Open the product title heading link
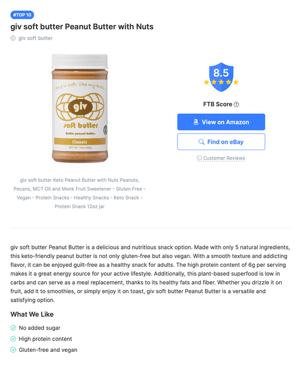299x365 pixels. point(82,26)
